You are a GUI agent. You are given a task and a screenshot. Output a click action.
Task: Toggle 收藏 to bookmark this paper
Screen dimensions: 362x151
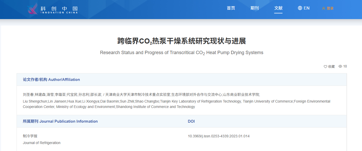pyautogui.click(x=331, y=66)
